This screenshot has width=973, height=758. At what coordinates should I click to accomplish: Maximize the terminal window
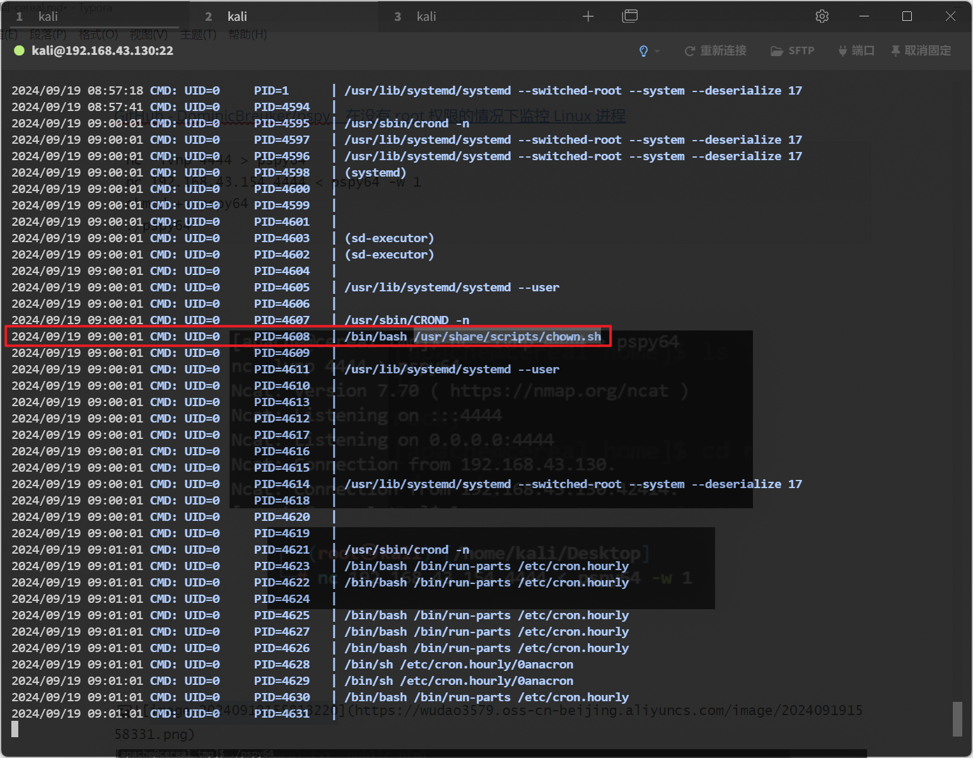click(907, 16)
